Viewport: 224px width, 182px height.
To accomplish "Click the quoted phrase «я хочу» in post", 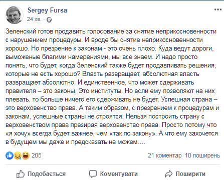I will tap(18, 133).
